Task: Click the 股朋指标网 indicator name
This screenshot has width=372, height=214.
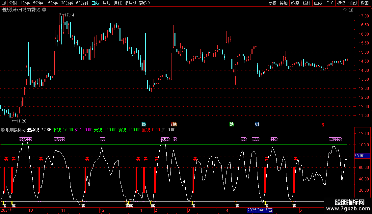Action: [x=16, y=130]
